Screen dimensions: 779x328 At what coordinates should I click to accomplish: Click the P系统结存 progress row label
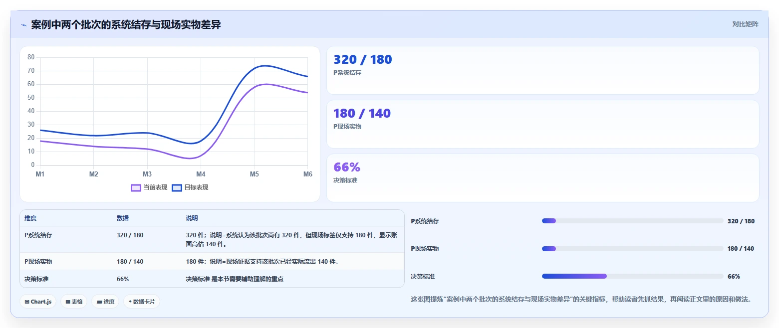tap(425, 221)
